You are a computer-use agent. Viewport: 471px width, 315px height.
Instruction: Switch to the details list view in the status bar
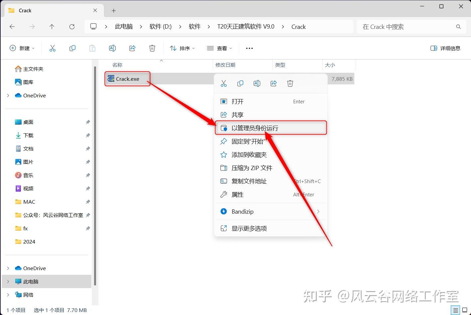pyautogui.click(x=455, y=310)
